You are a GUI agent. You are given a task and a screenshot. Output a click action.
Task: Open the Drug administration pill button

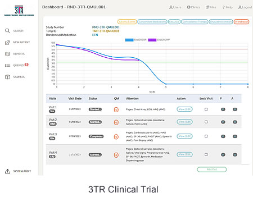point(221,22)
